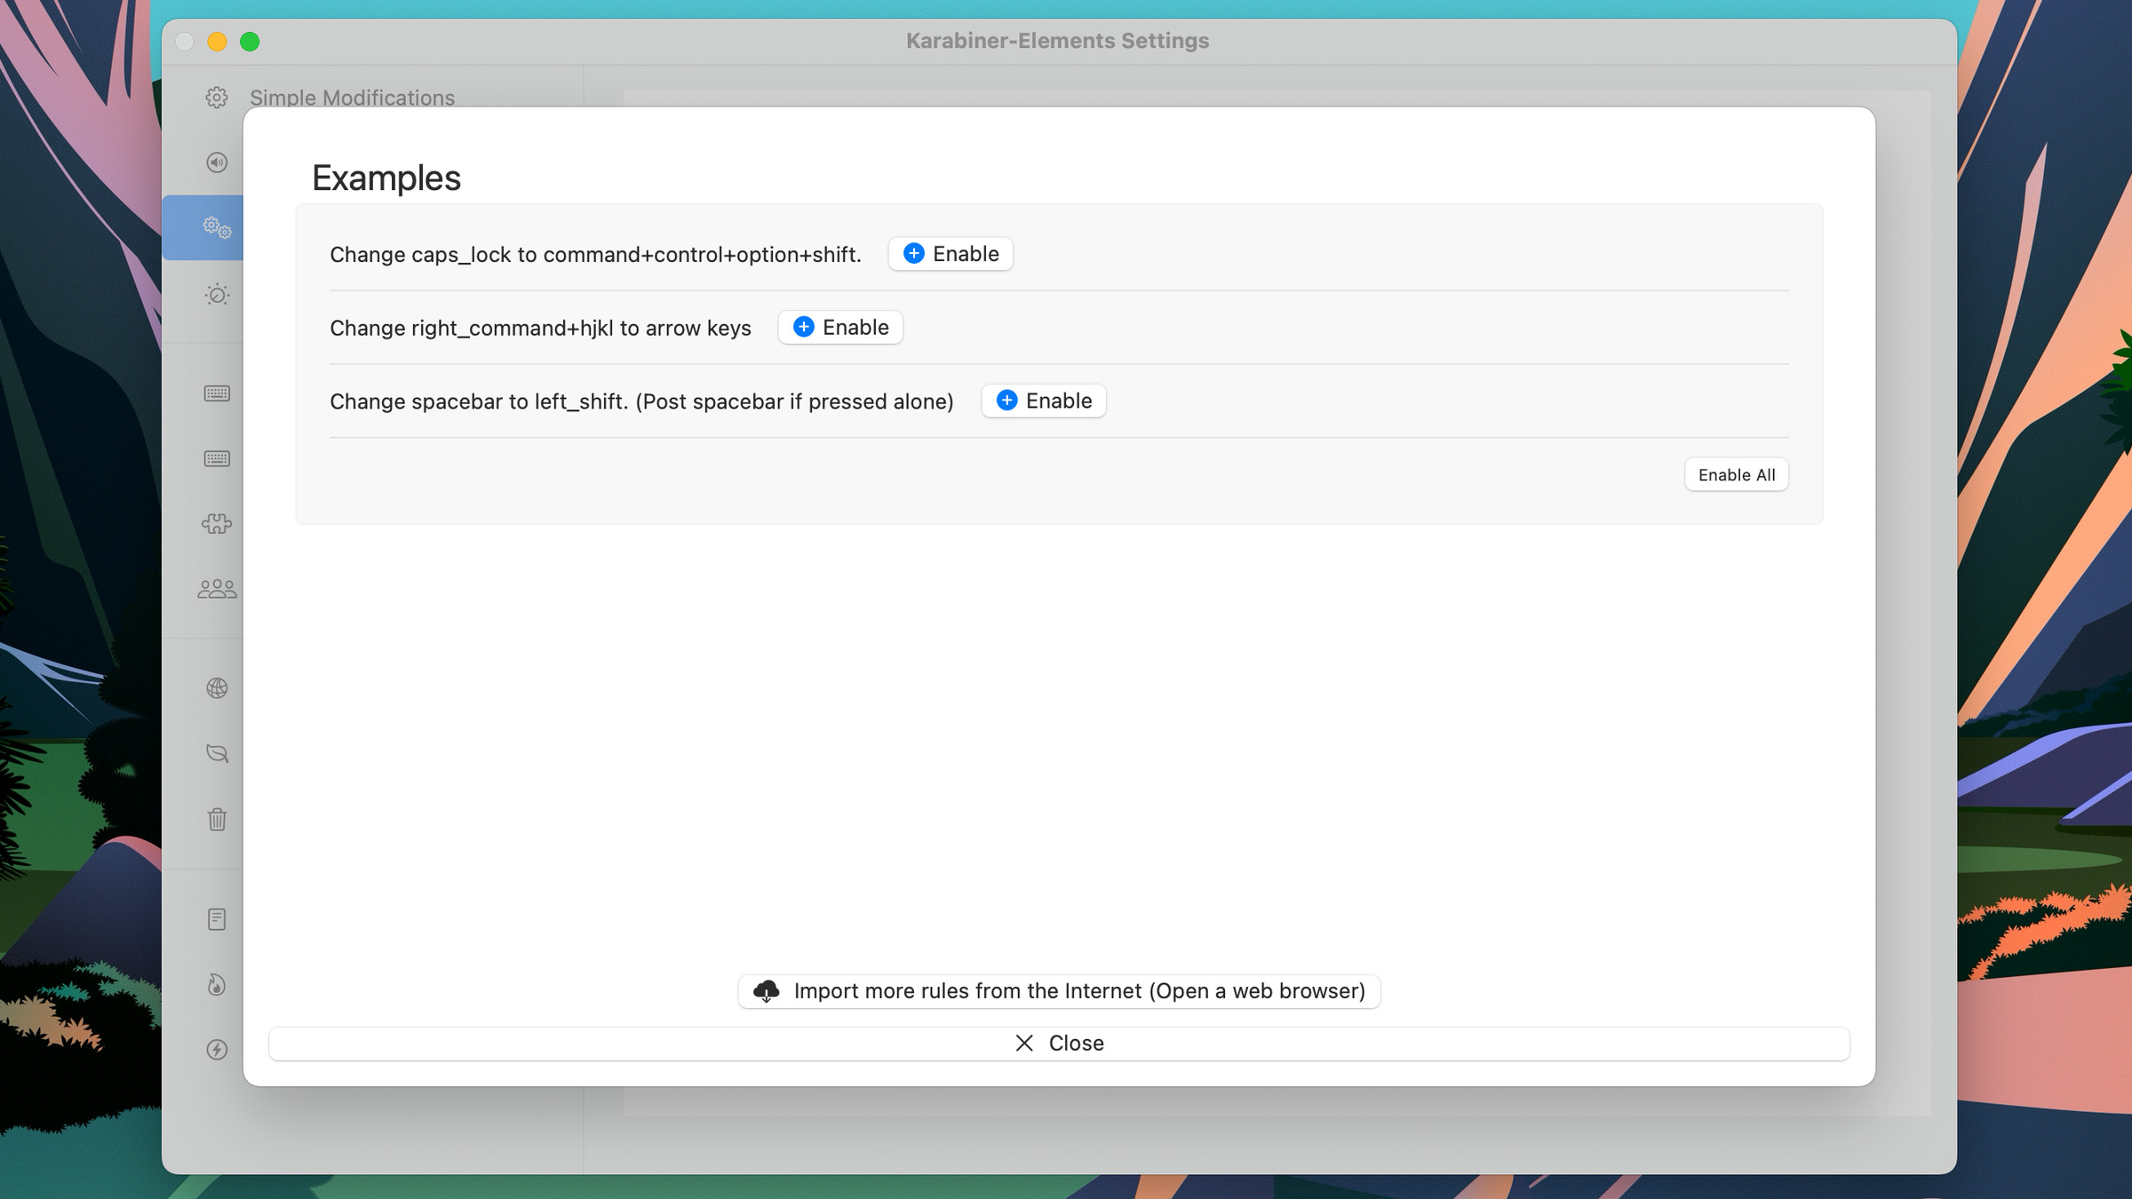Click the puzzle piece sidebar icon

click(216, 524)
